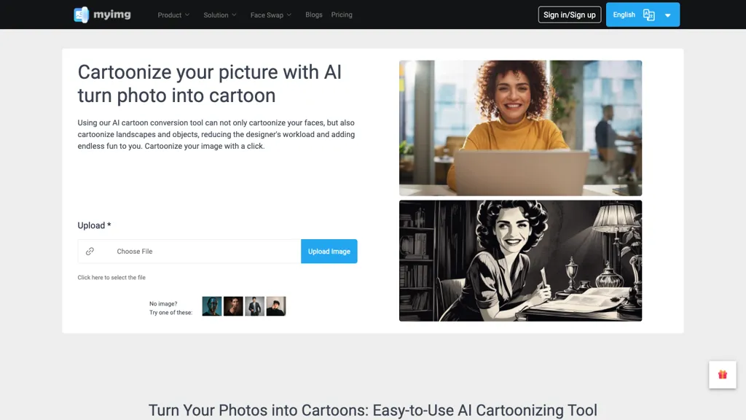Go to the Blogs page

[x=313, y=15]
